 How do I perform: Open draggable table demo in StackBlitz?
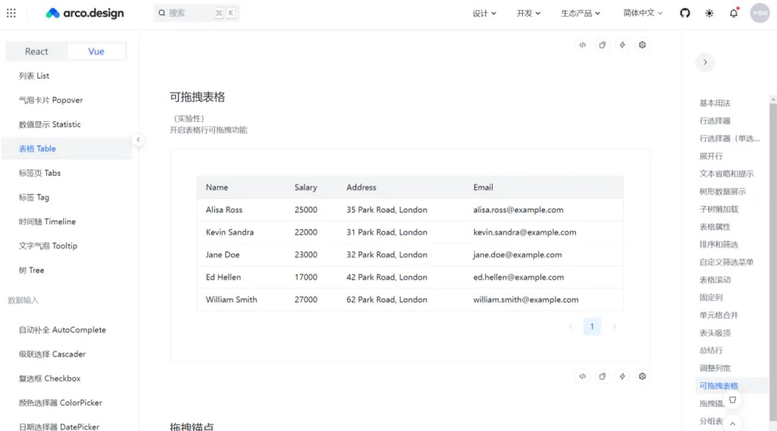[622, 377]
